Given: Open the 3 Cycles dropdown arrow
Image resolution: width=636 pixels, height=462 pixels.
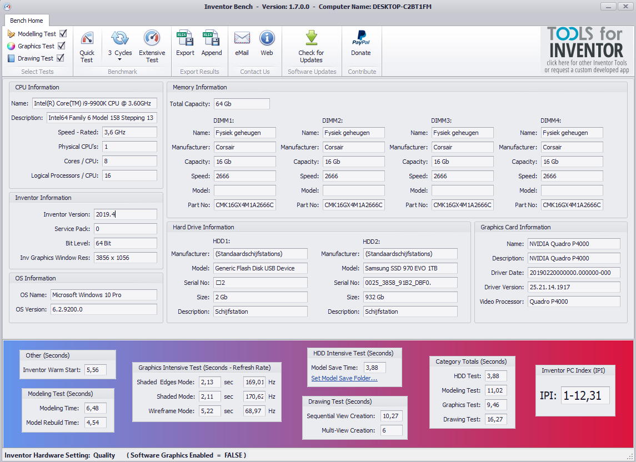Looking at the screenshot, I should coord(119,60).
